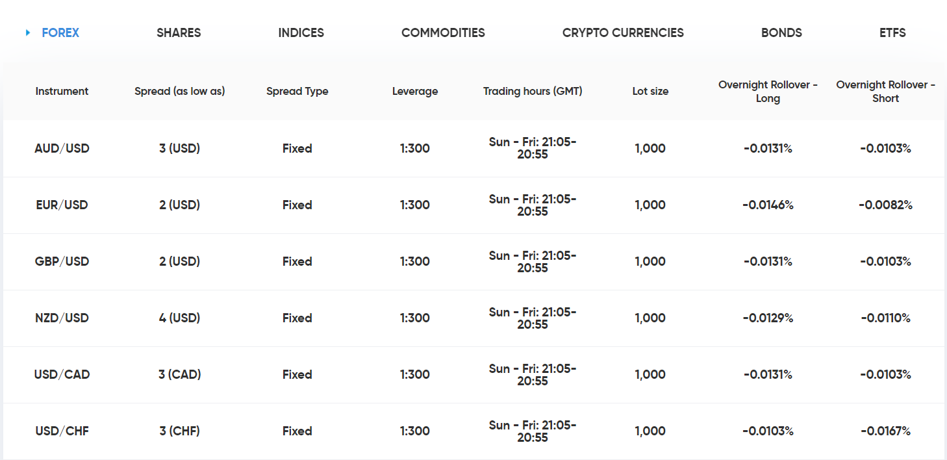Show the BONDS tab
Screen dimensions: 947x460
781,32
